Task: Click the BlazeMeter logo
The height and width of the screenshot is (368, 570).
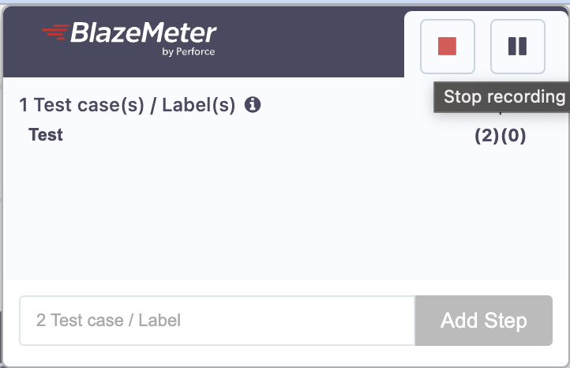Action: [129, 38]
